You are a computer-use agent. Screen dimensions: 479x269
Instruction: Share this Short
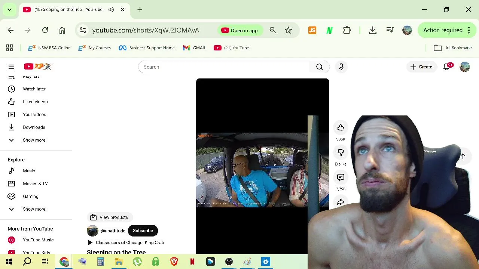(x=341, y=202)
